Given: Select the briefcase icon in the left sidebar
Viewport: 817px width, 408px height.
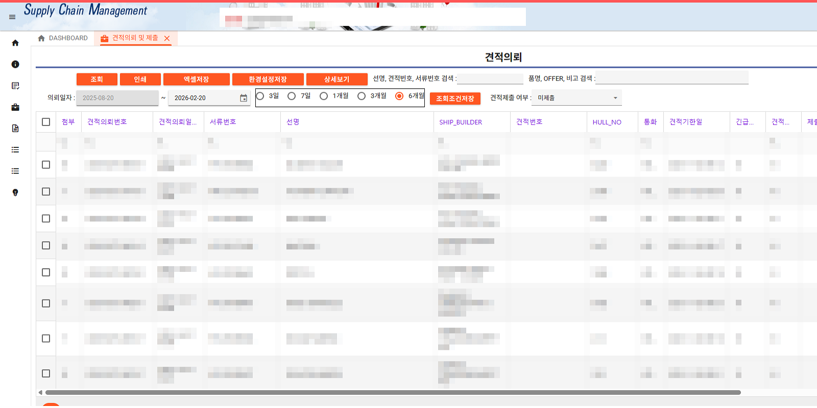Looking at the screenshot, I should pyautogui.click(x=15, y=107).
